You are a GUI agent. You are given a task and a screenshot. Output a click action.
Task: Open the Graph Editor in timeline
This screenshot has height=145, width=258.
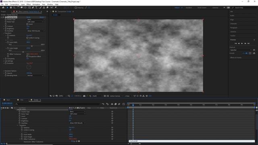[124, 104]
